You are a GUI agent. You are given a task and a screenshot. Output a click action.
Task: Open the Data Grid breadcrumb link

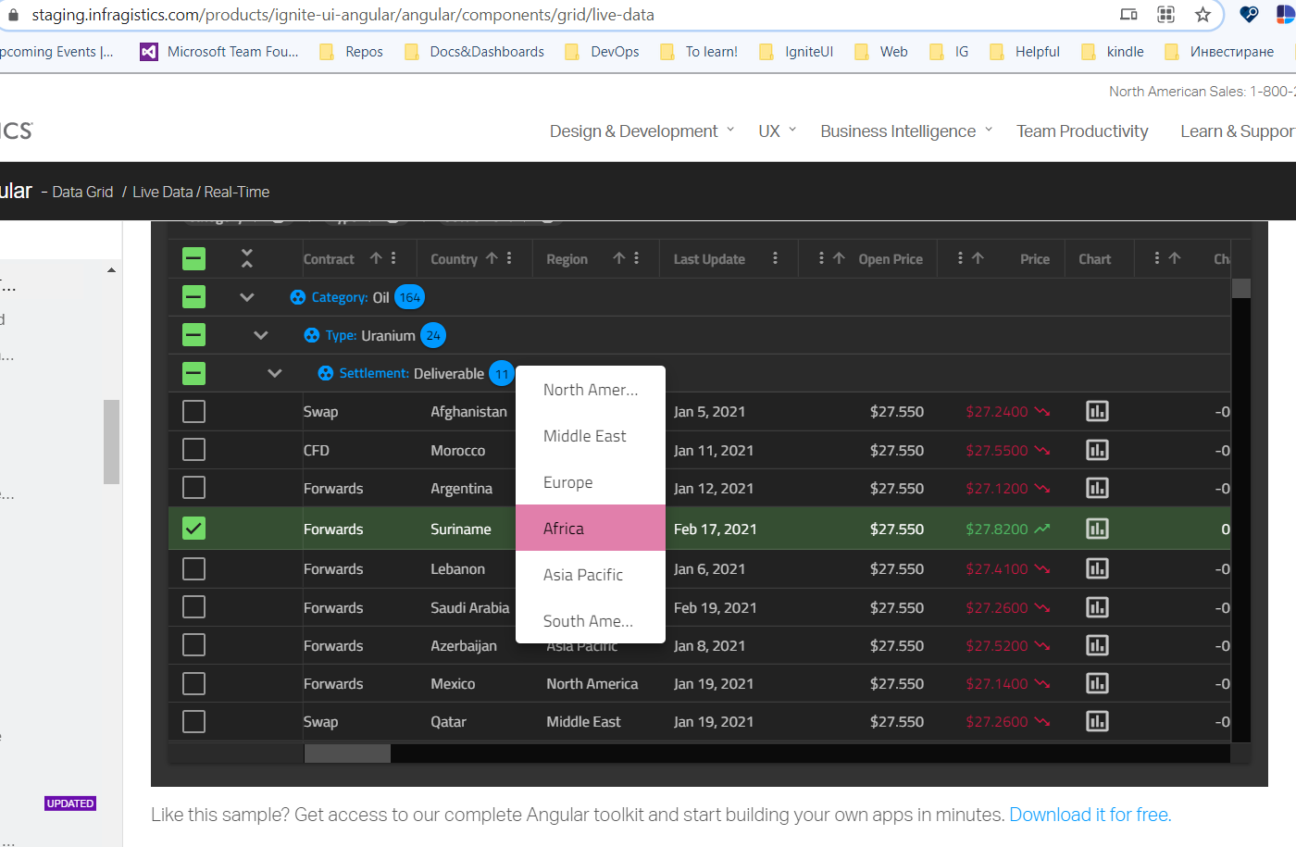click(x=81, y=192)
